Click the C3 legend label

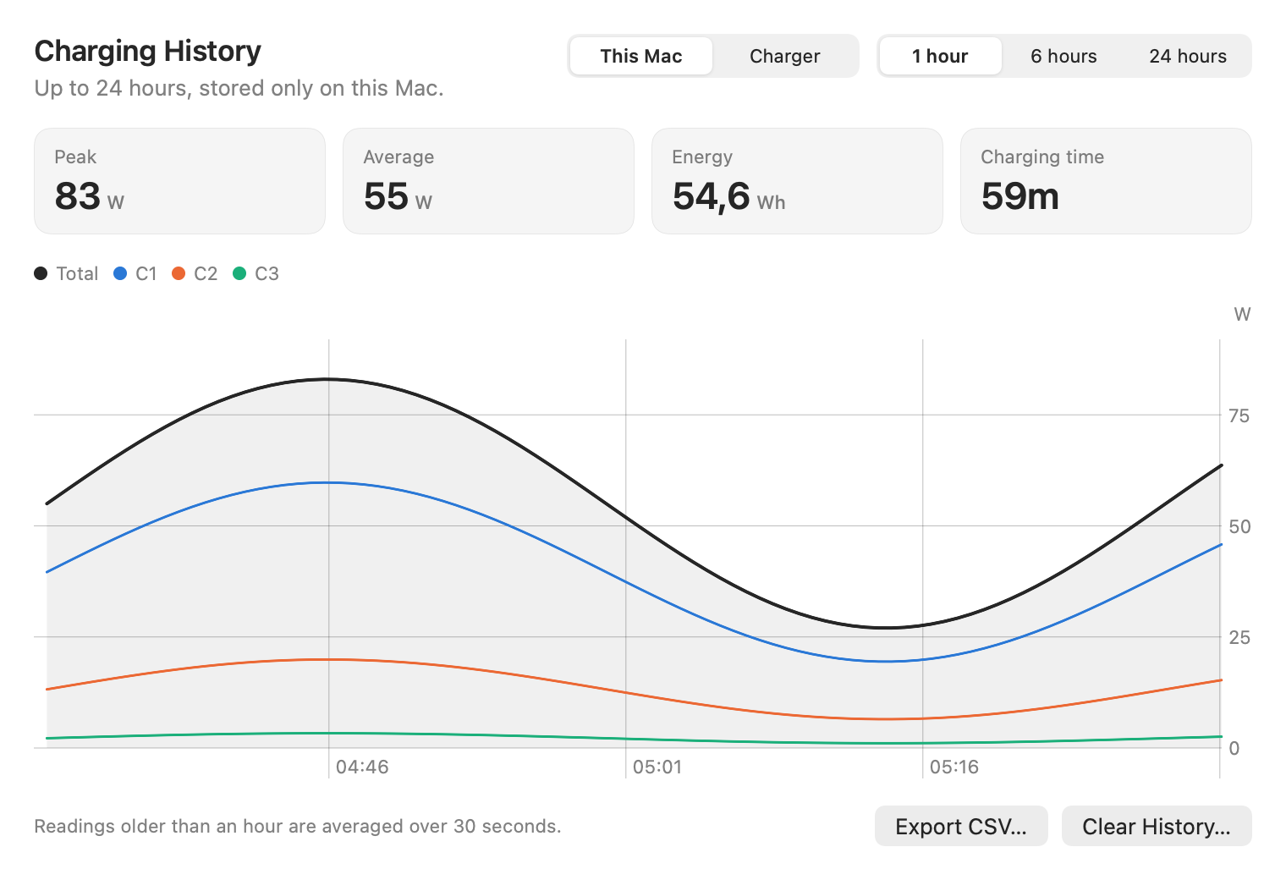coord(267,273)
